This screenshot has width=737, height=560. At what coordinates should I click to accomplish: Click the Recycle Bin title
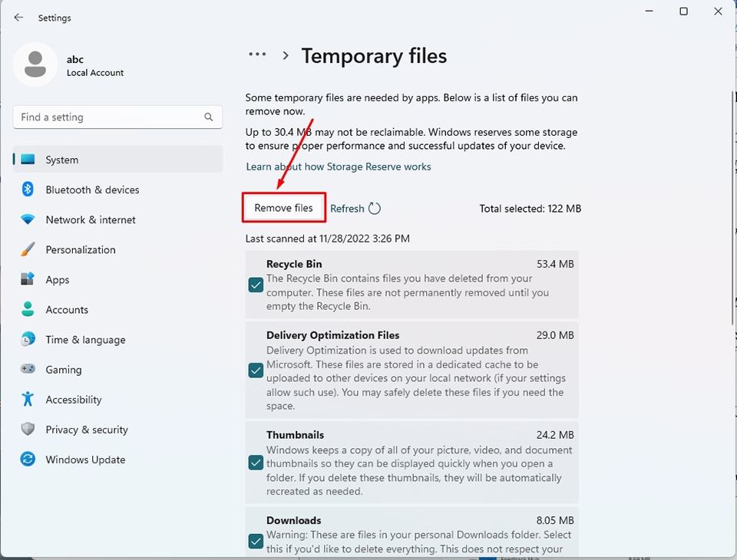pos(294,264)
